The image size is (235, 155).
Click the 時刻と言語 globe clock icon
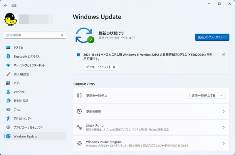[8, 101]
